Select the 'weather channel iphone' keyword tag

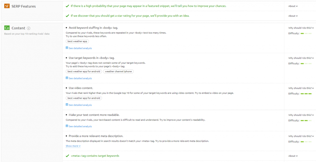tap(118, 71)
